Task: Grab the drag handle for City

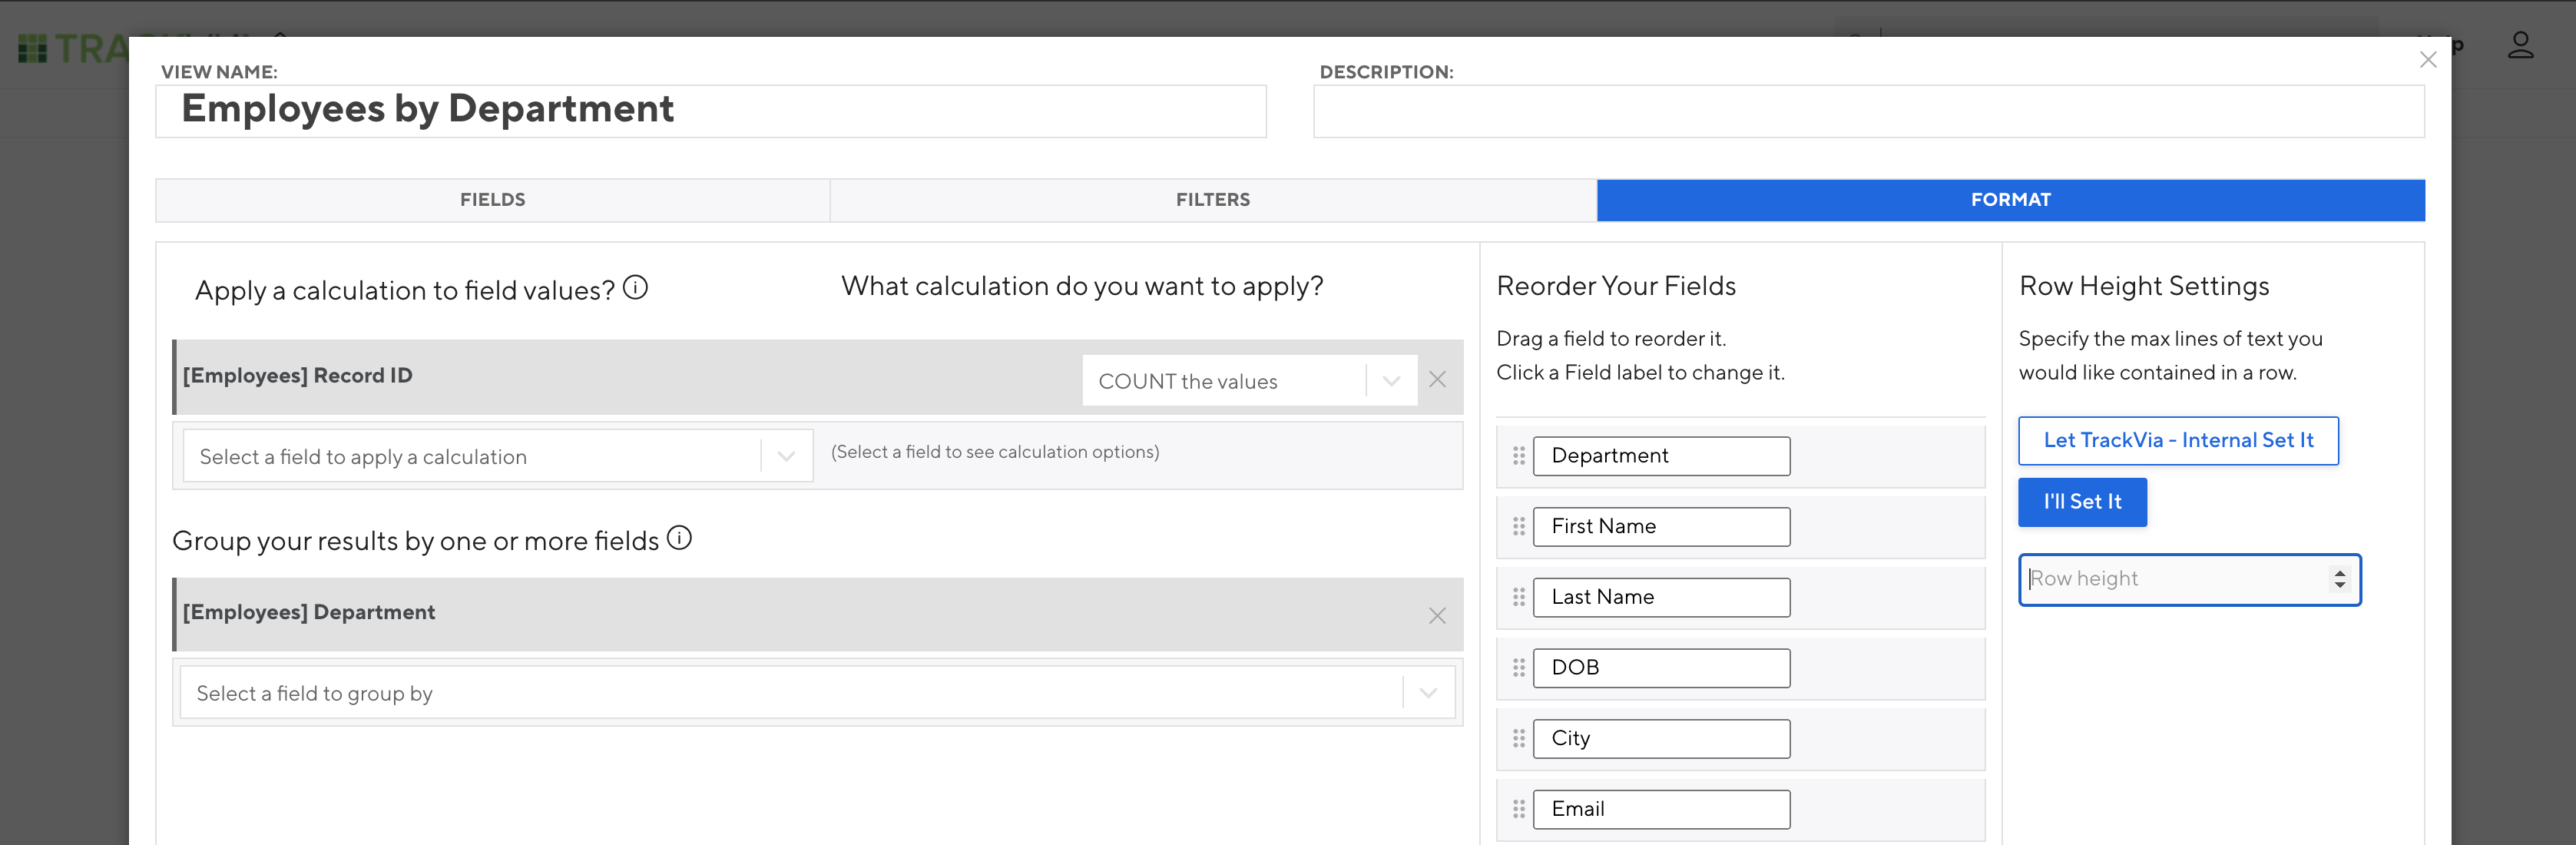Action: (x=1518, y=739)
